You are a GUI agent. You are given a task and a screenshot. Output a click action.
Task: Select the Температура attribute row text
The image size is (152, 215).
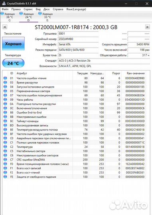(24, 147)
